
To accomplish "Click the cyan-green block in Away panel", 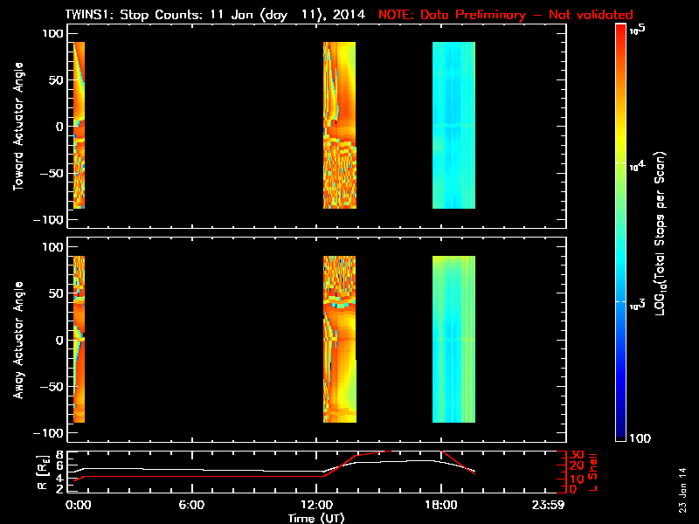I will [453, 339].
